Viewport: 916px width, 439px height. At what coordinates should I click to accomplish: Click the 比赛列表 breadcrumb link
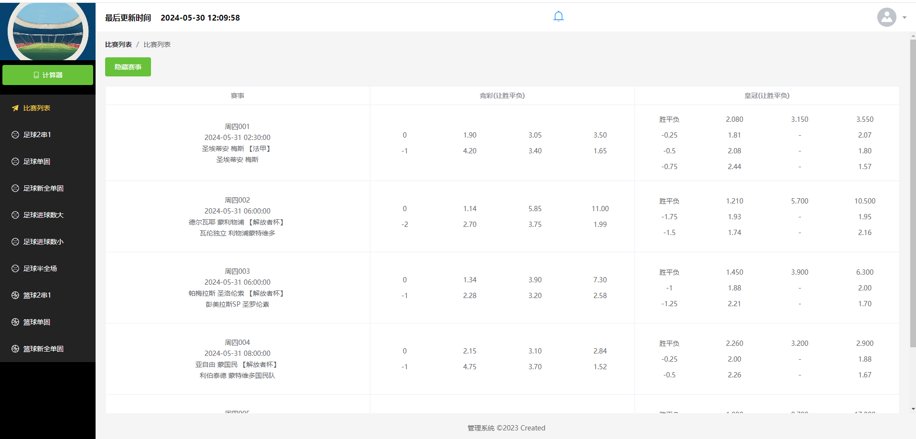119,44
